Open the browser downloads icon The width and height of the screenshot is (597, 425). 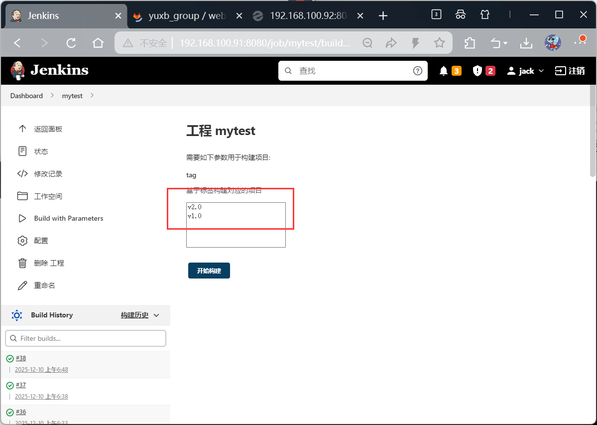pos(526,43)
